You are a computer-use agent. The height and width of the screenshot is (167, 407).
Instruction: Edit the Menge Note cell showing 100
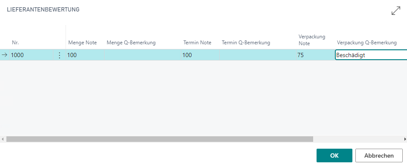85,55
